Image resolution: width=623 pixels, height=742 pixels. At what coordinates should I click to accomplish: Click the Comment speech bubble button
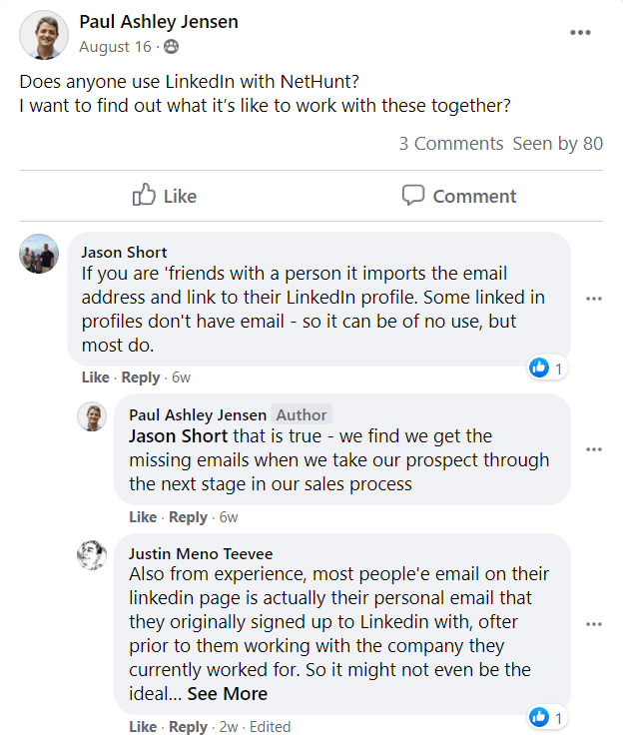click(459, 196)
